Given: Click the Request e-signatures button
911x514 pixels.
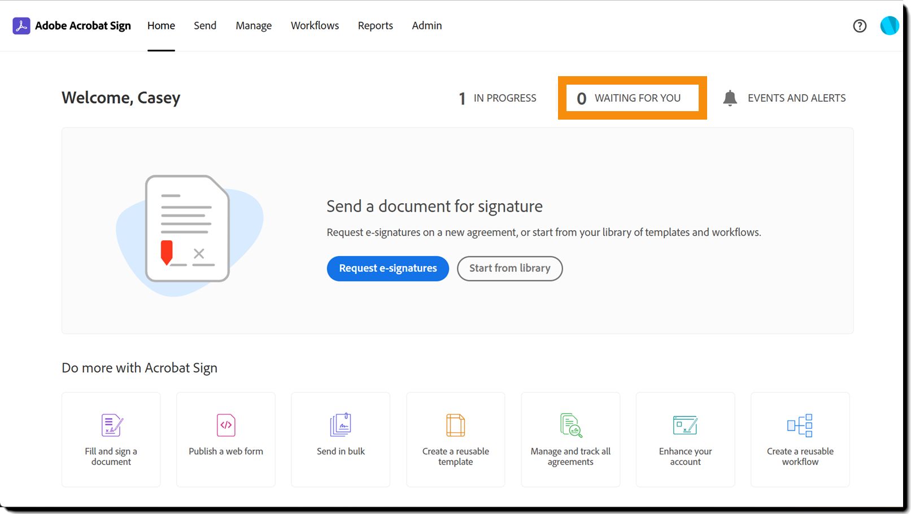Looking at the screenshot, I should click(x=388, y=269).
